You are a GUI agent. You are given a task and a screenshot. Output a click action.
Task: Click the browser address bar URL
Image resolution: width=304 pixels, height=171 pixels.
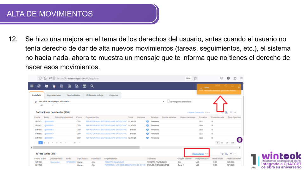point(78,78)
